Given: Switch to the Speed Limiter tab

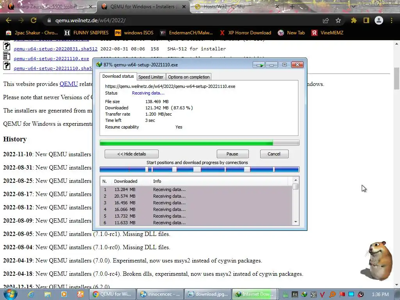Looking at the screenshot, I should 151,77.
